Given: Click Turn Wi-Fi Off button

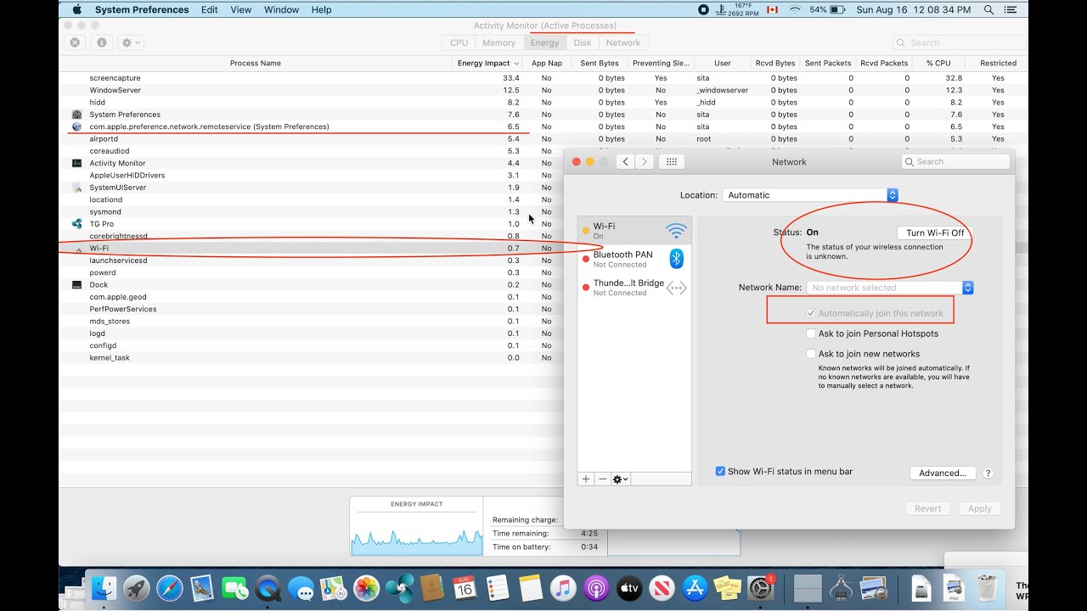Looking at the screenshot, I should click(935, 233).
